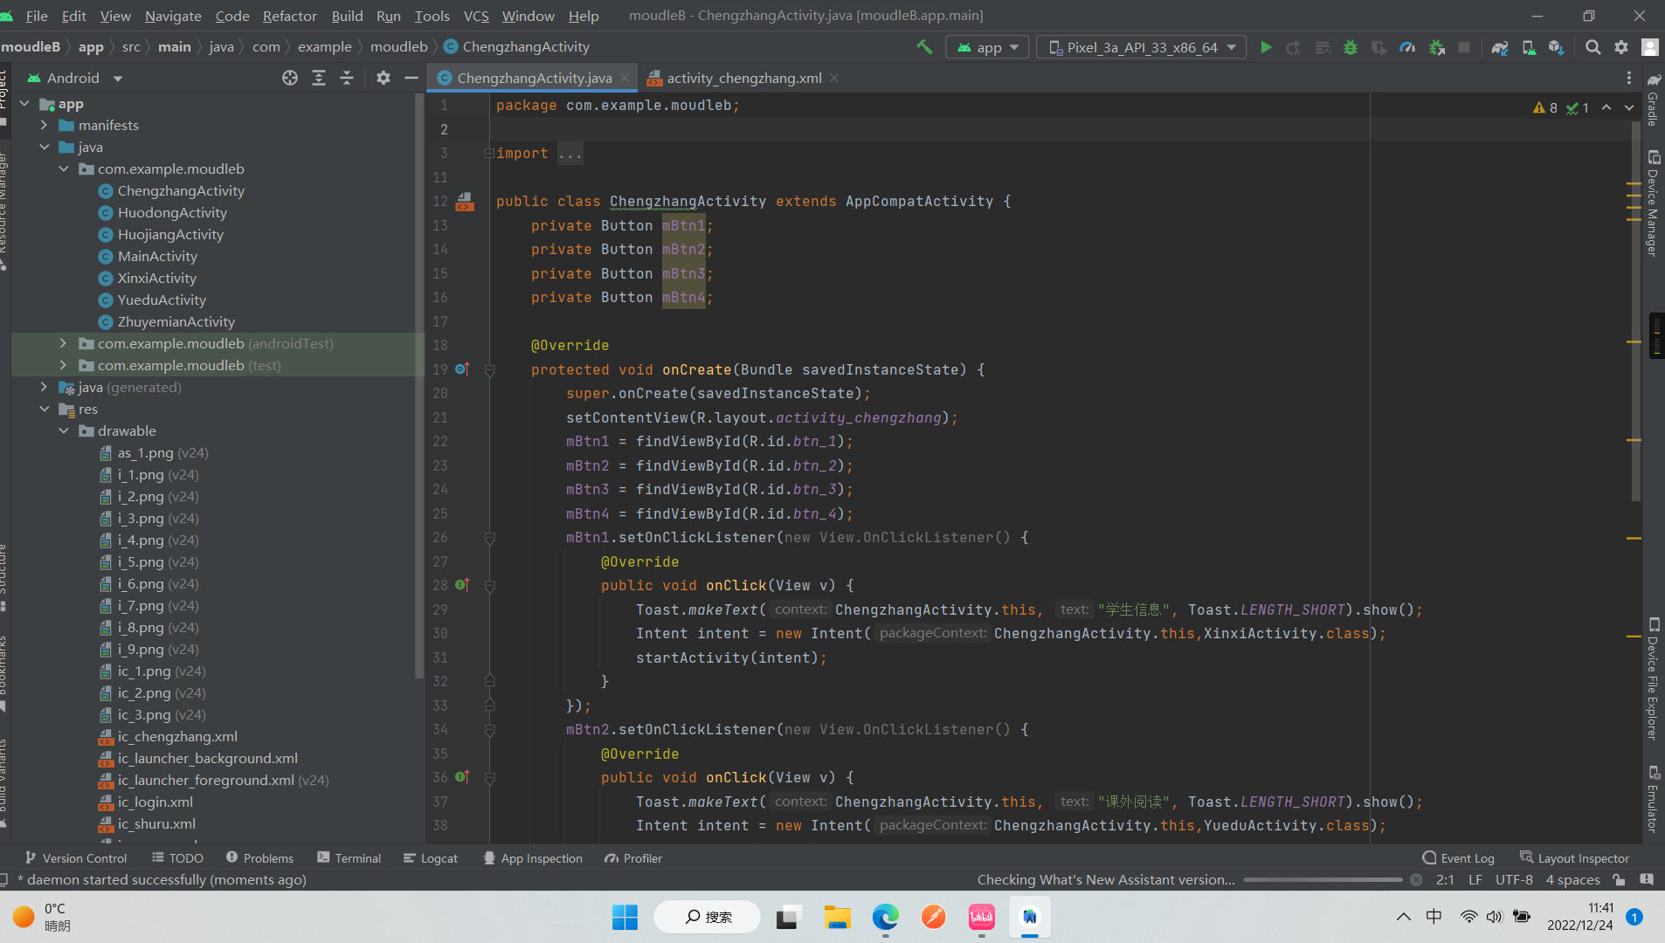Click the Apply Changes and Restart Activity icon
This screenshot has width=1665, height=943.
pos(1294,47)
